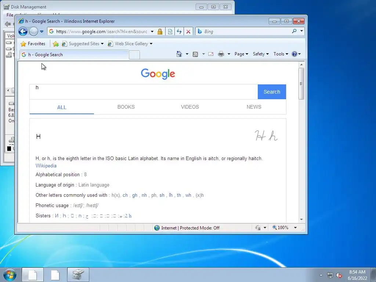This screenshot has height=282, width=376.
Task: Switch to the BOOKS results tab
Action: coord(126,107)
